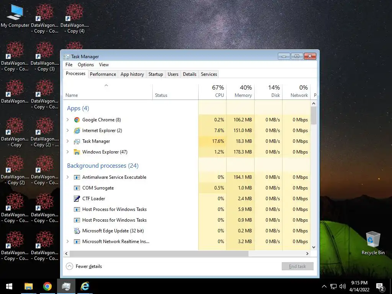The image size is (392, 294).
Task: Open the volume speaker tray icon
Action: pyautogui.click(x=342, y=286)
